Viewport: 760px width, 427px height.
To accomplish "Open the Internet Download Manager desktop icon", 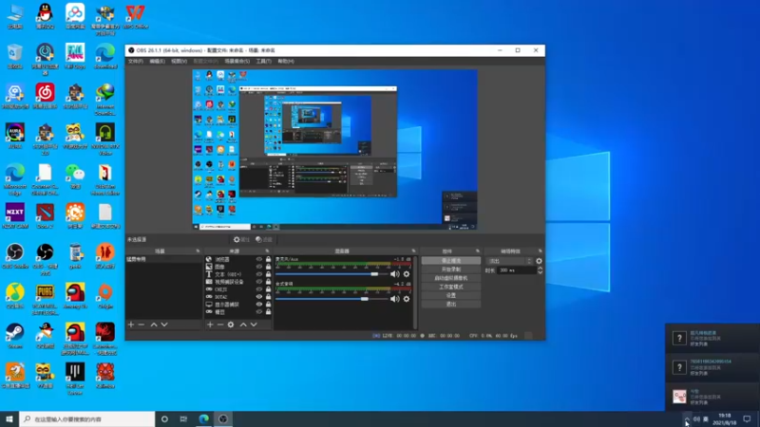I will tap(105, 100).
